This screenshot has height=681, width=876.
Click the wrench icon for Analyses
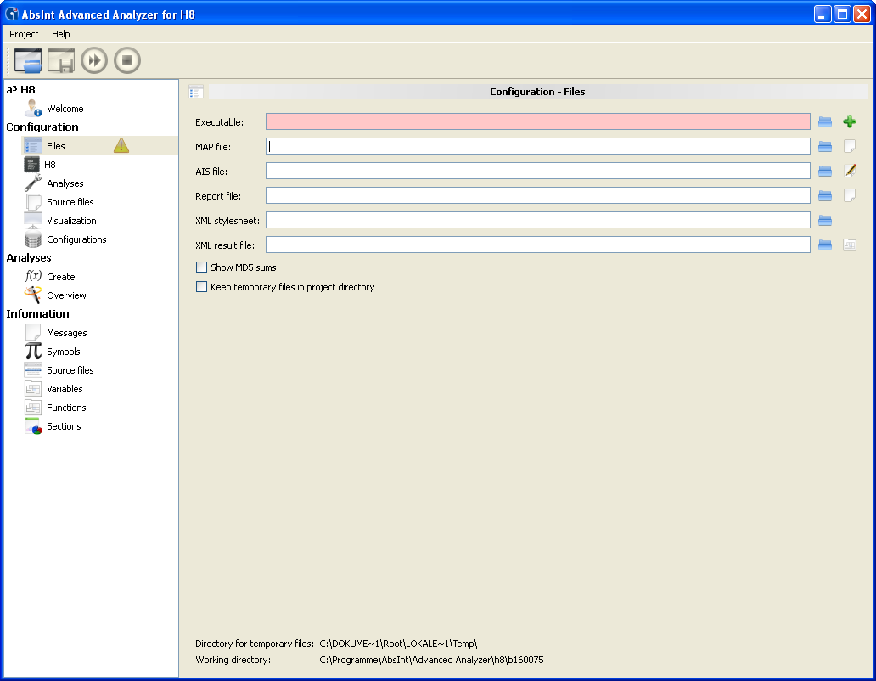tap(33, 183)
